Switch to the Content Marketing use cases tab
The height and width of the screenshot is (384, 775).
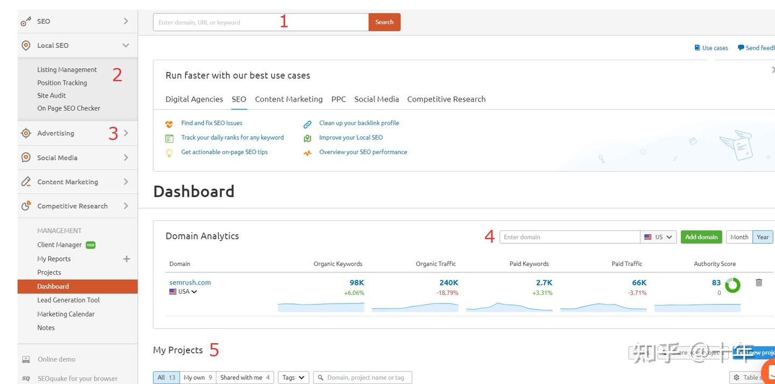coord(288,99)
